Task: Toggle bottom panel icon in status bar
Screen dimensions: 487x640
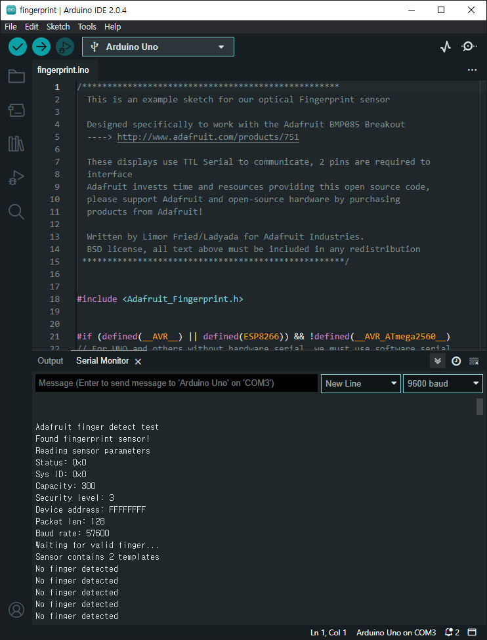Action: [x=472, y=633]
